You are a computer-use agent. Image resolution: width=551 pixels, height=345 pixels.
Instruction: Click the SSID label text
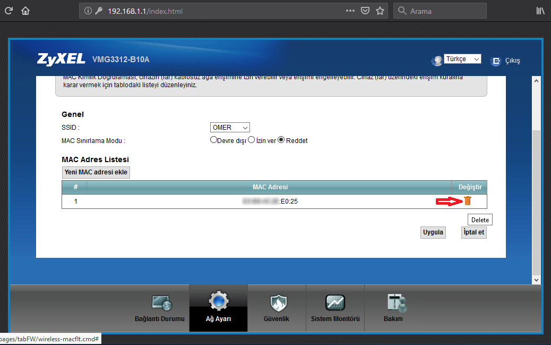coord(71,128)
